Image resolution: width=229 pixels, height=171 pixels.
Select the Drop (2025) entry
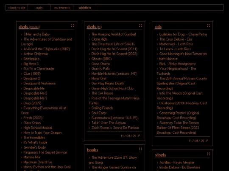click(32, 103)
